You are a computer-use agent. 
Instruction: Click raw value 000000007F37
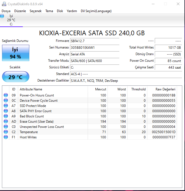164,137
